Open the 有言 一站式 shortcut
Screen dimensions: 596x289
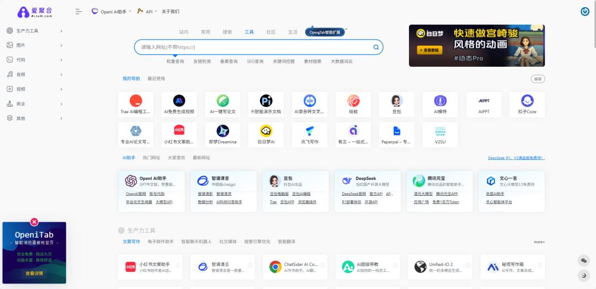(353, 135)
